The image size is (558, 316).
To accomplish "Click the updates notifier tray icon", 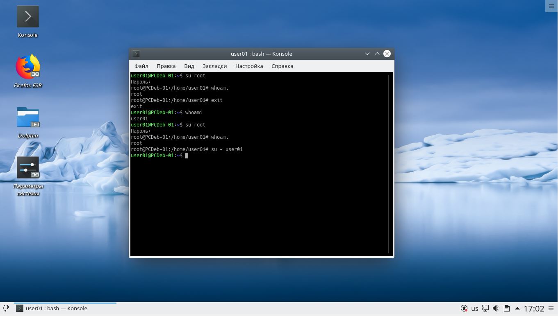I will 464,308.
